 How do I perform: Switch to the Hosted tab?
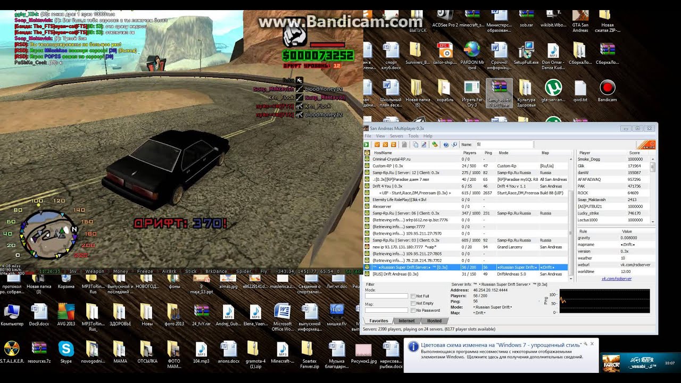tap(434, 321)
